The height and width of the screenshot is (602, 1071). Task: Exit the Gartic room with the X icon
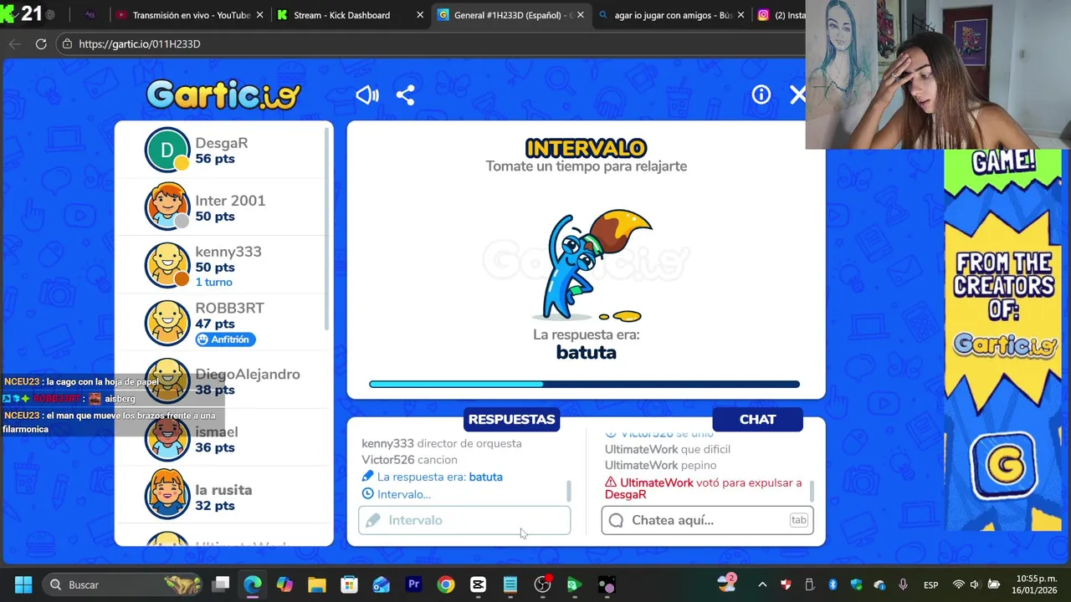click(797, 95)
